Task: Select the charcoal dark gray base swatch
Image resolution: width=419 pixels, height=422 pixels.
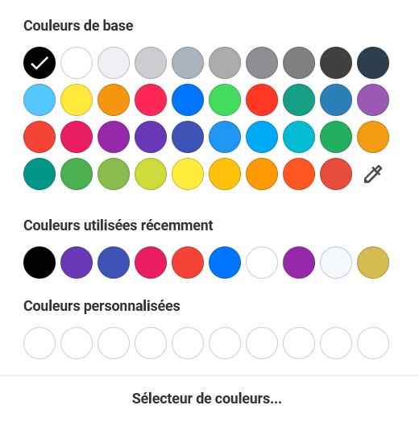Action: [336, 63]
